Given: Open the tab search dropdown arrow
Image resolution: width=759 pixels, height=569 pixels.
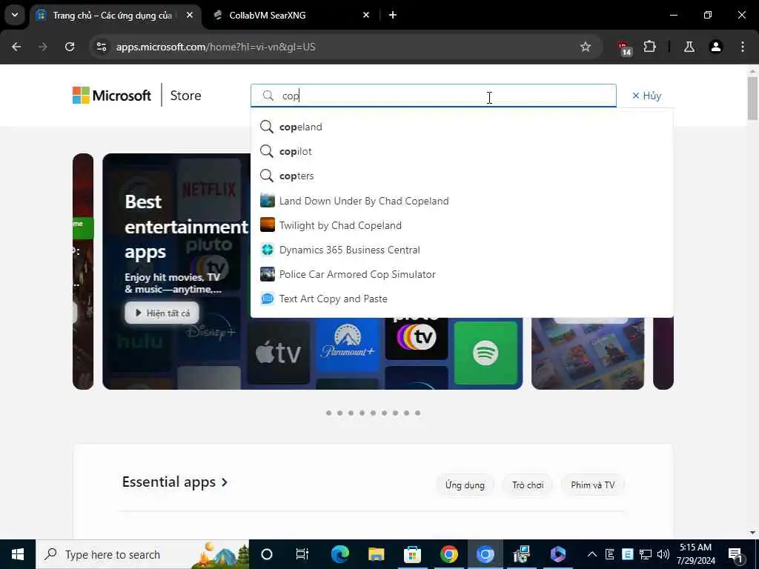Looking at the screenshot, I should (x=15, y=15).
